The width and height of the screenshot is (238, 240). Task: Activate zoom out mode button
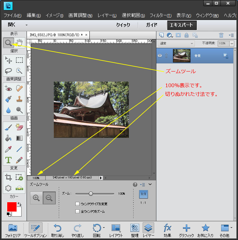point(49,198)
